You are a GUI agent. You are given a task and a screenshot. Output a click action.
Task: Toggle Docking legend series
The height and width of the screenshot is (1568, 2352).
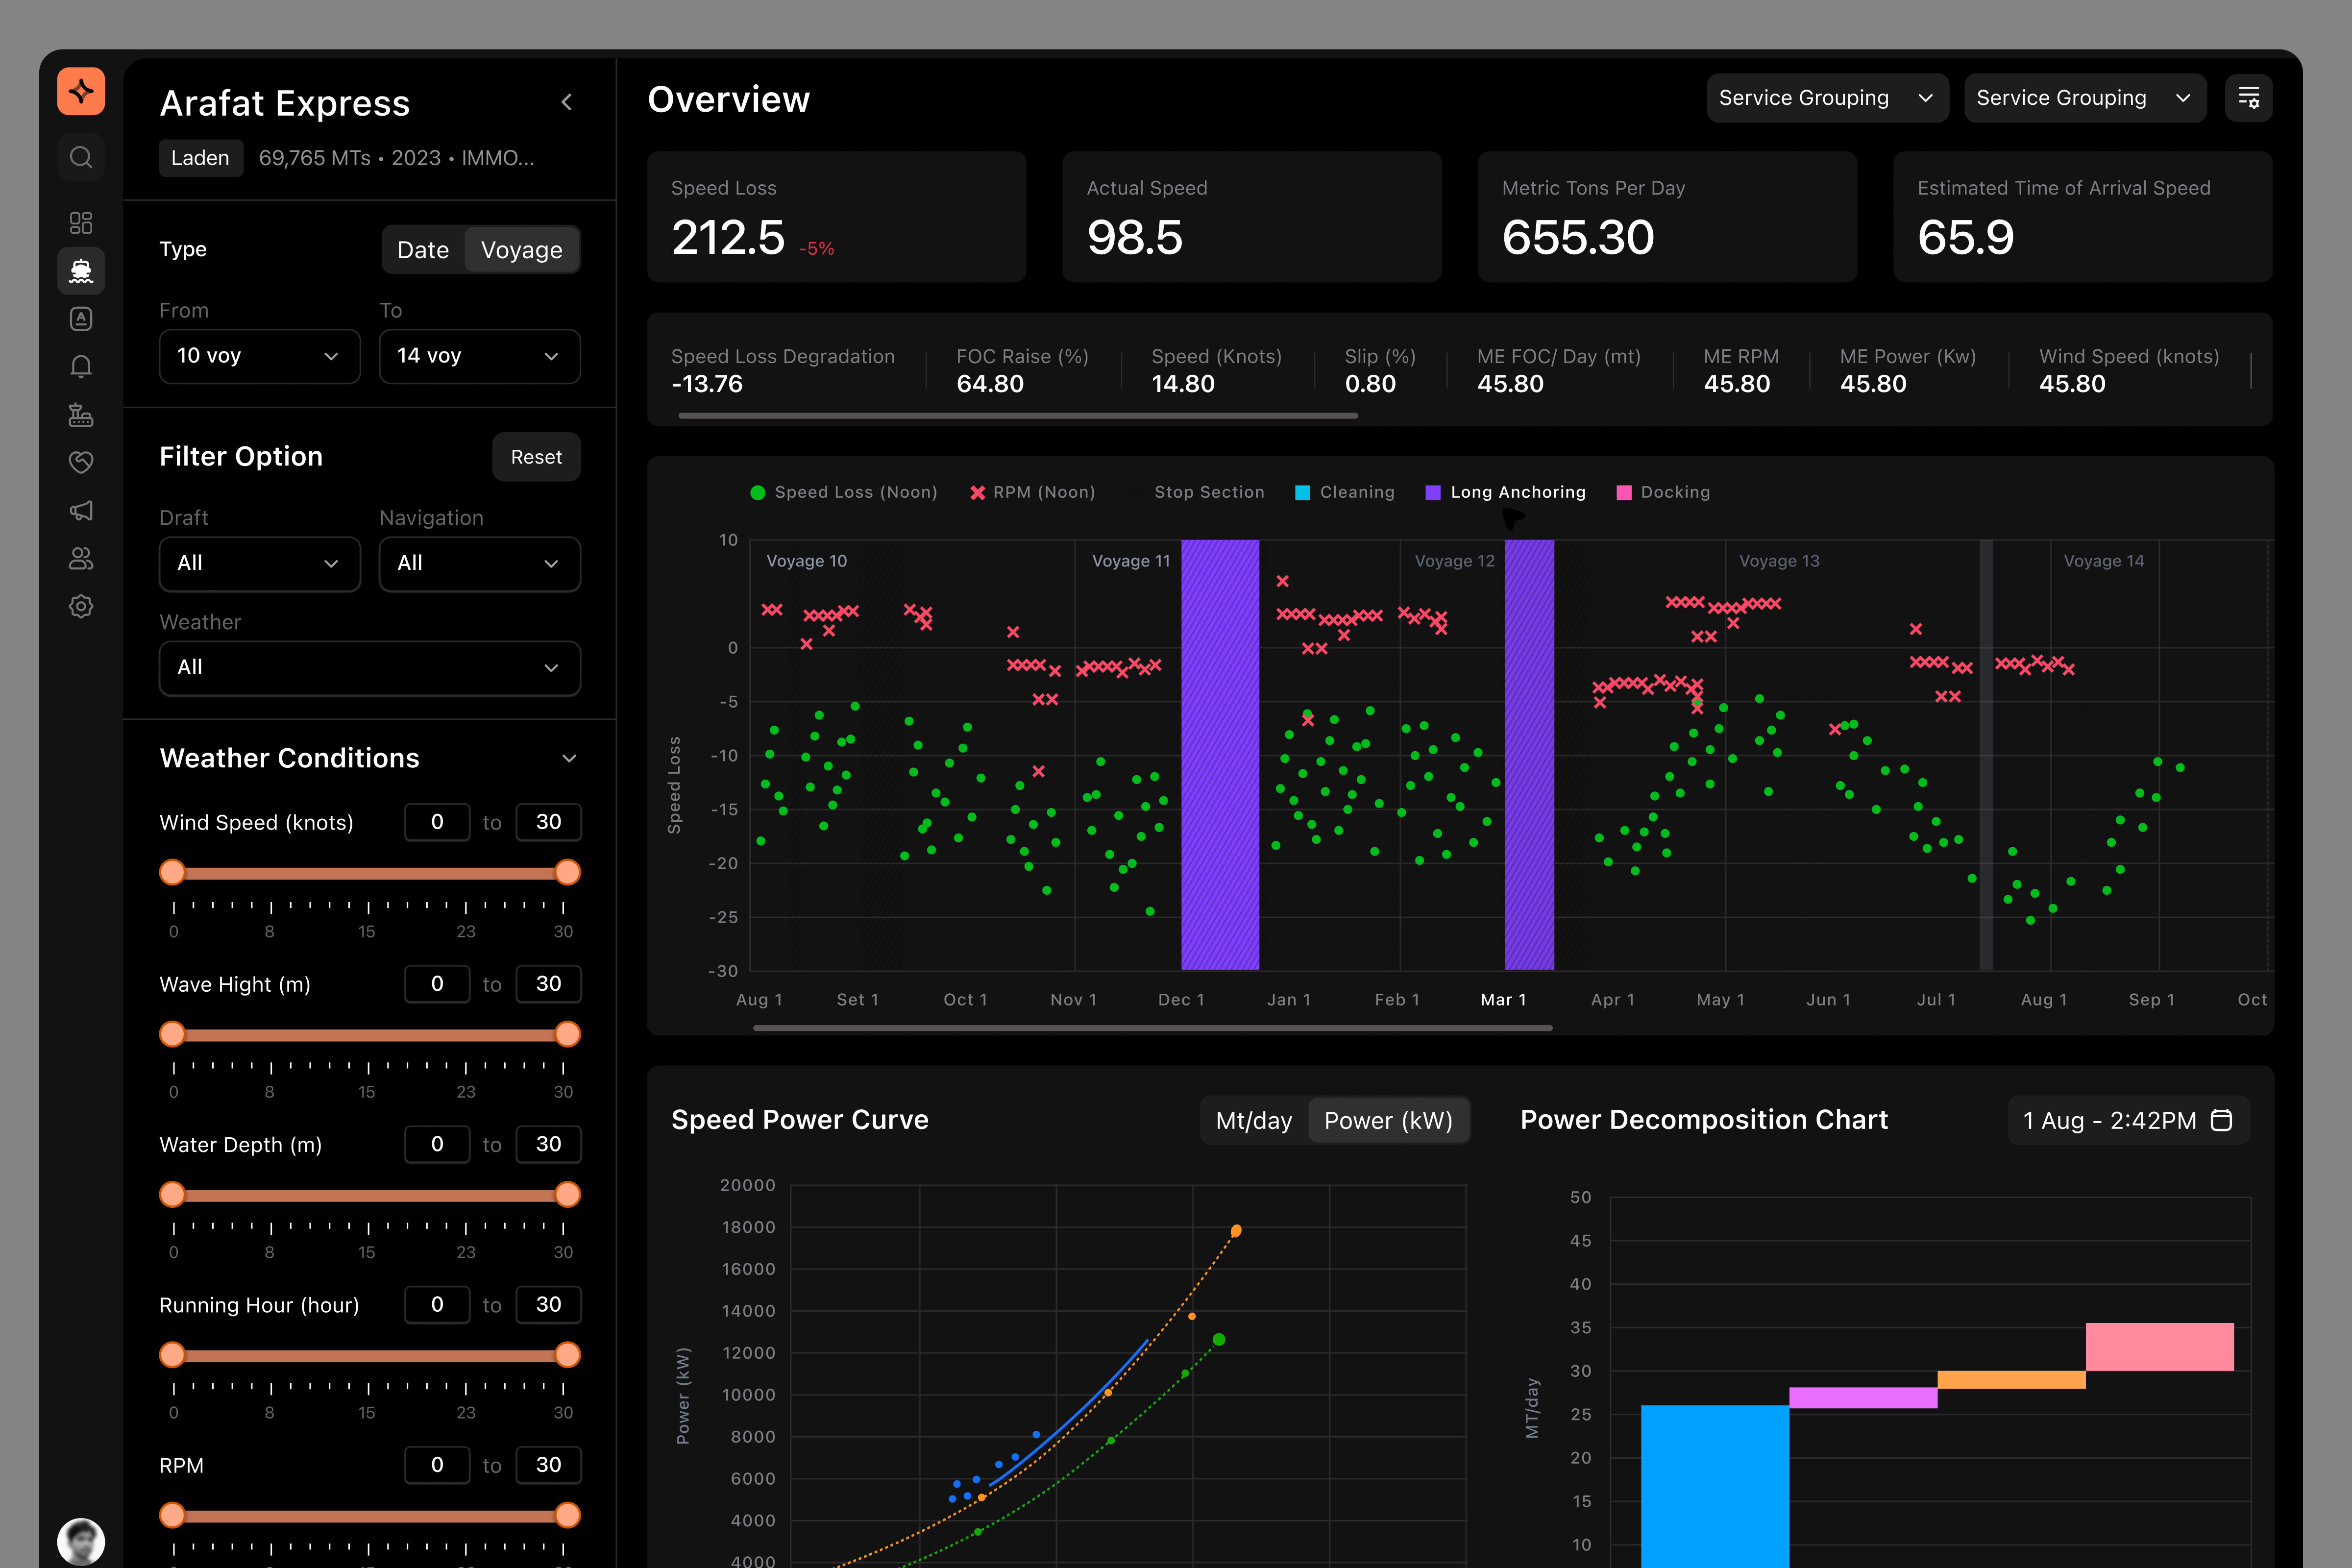(x=1663, y=492)
